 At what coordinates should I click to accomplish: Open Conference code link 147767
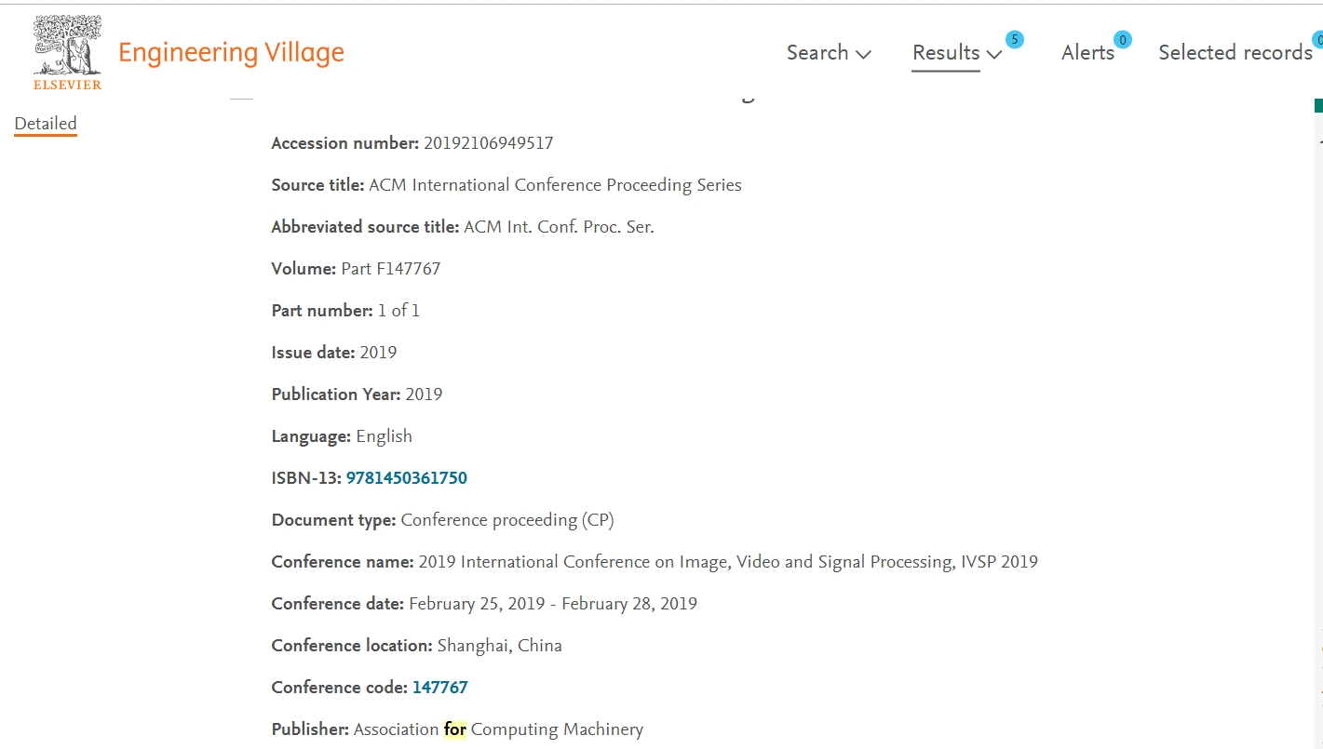[x=440, y=688]
